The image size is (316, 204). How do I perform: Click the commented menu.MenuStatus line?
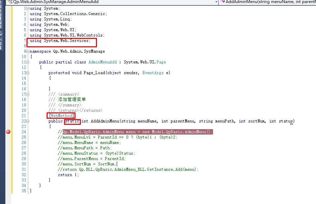[96, 153]
